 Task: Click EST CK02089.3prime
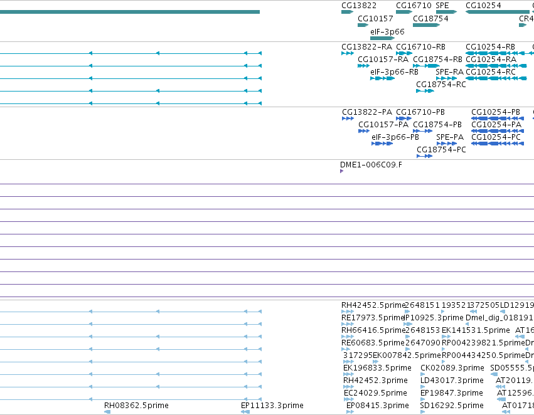click(452, 368)
